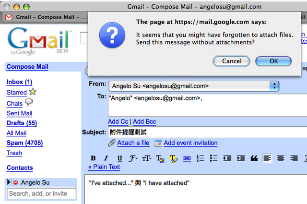Open Spam (4705) folder
The image size is (307, 204).
point(24,143)
